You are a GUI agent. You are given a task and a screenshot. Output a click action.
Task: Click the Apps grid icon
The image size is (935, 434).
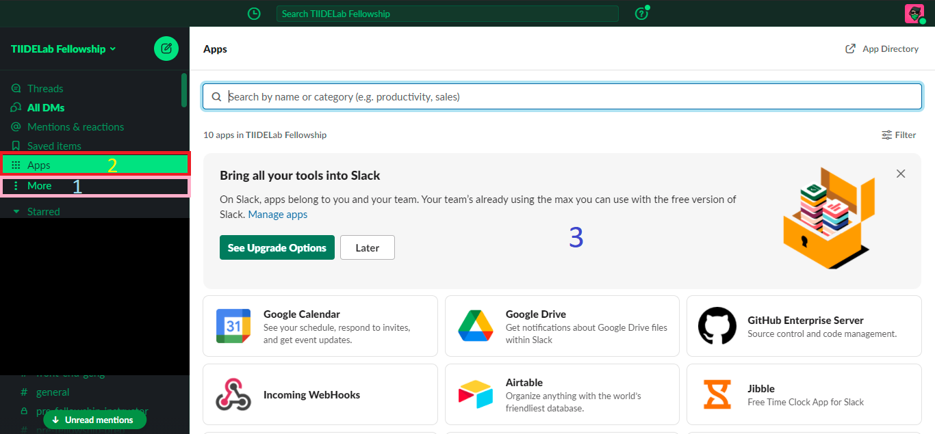click(x=16, y=165)
